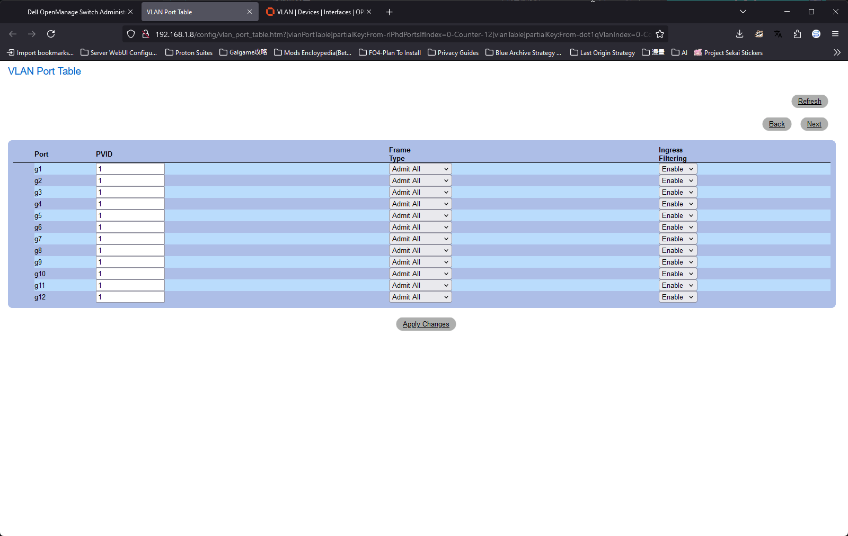Viewport: 848px width, 536px height.
Task: Open the AI bookmark folder
Action: point(679,52)
